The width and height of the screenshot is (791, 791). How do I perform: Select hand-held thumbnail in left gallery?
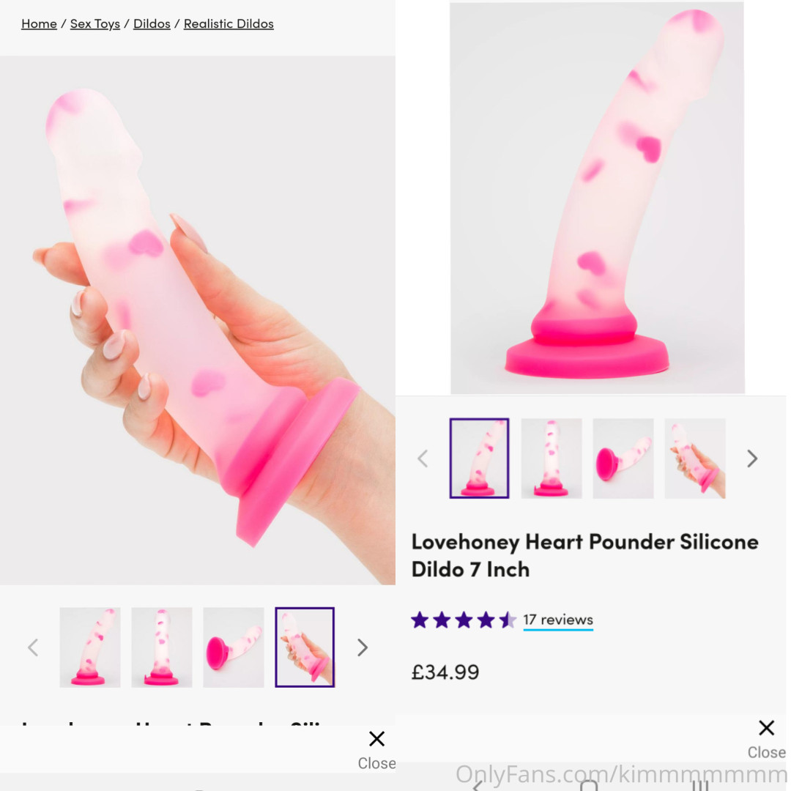[305, 647]
